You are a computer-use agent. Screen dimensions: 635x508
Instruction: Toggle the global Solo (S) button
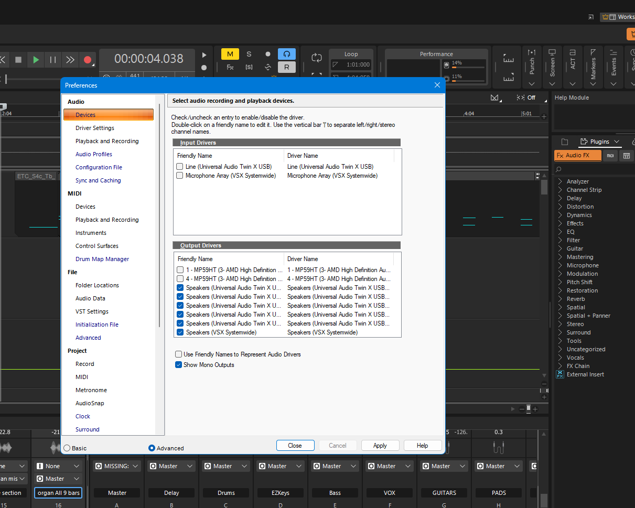coord(249,54)
